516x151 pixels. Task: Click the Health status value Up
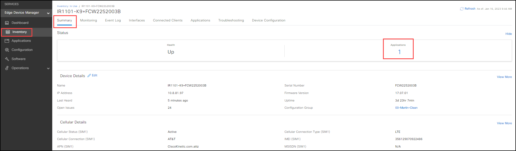[x=171, y=52]
